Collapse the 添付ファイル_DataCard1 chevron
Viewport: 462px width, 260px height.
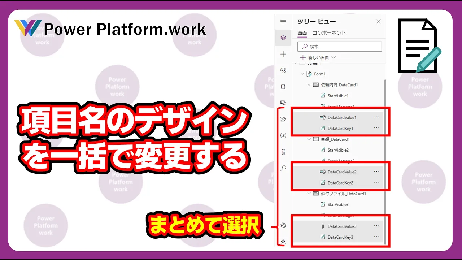(x=309, y=194)
